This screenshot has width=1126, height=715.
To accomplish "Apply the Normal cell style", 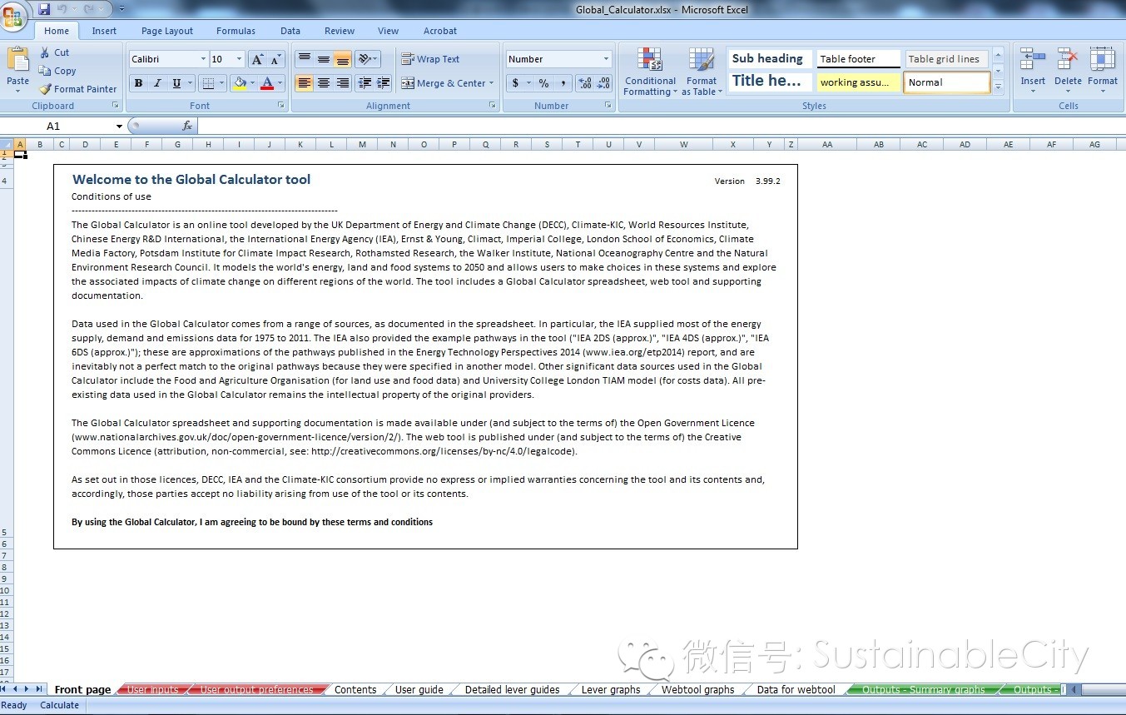I will (x=947, y=82).
